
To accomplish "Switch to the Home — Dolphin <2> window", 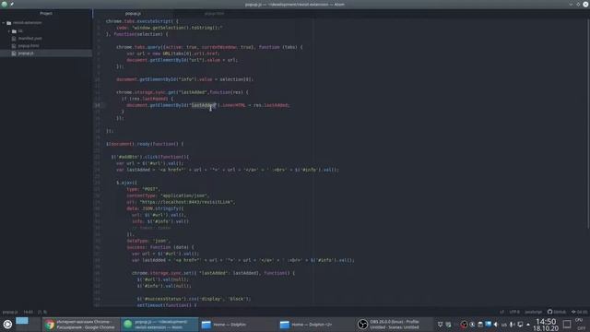I will (315, 325).
